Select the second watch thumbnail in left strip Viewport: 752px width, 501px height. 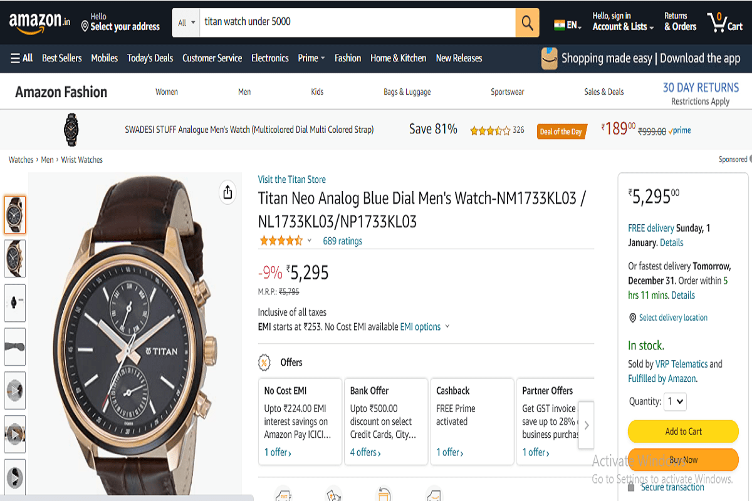pos(15,259)
